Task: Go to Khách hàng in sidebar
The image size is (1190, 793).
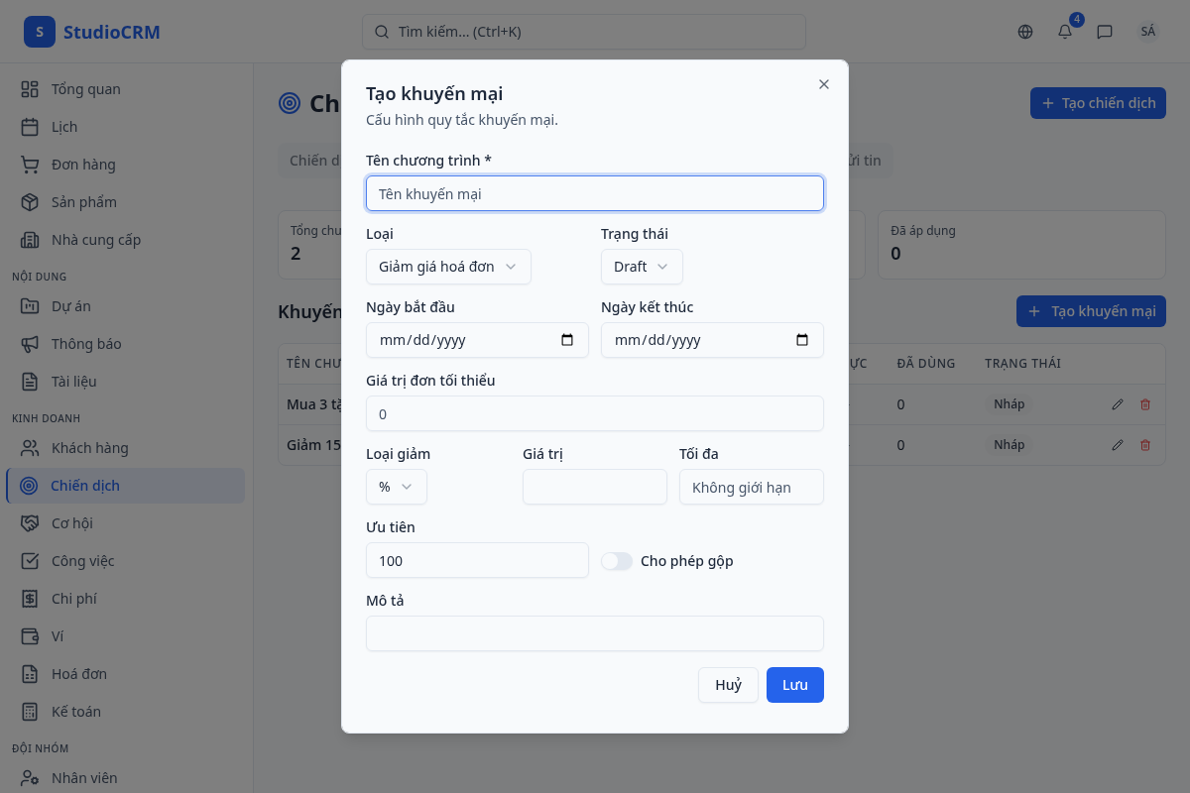Action: click(x=89, y=448)
